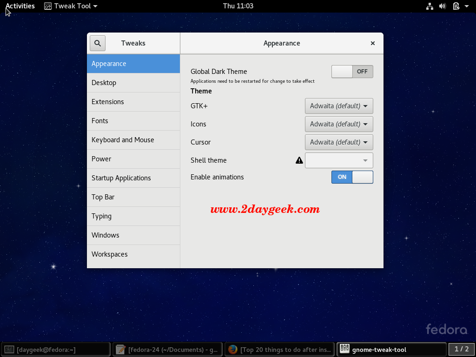Image resolution: width=476 pixels, height=357 pixels.
Task: Switch to Top 20 things Firefox window
Action: 279,350
